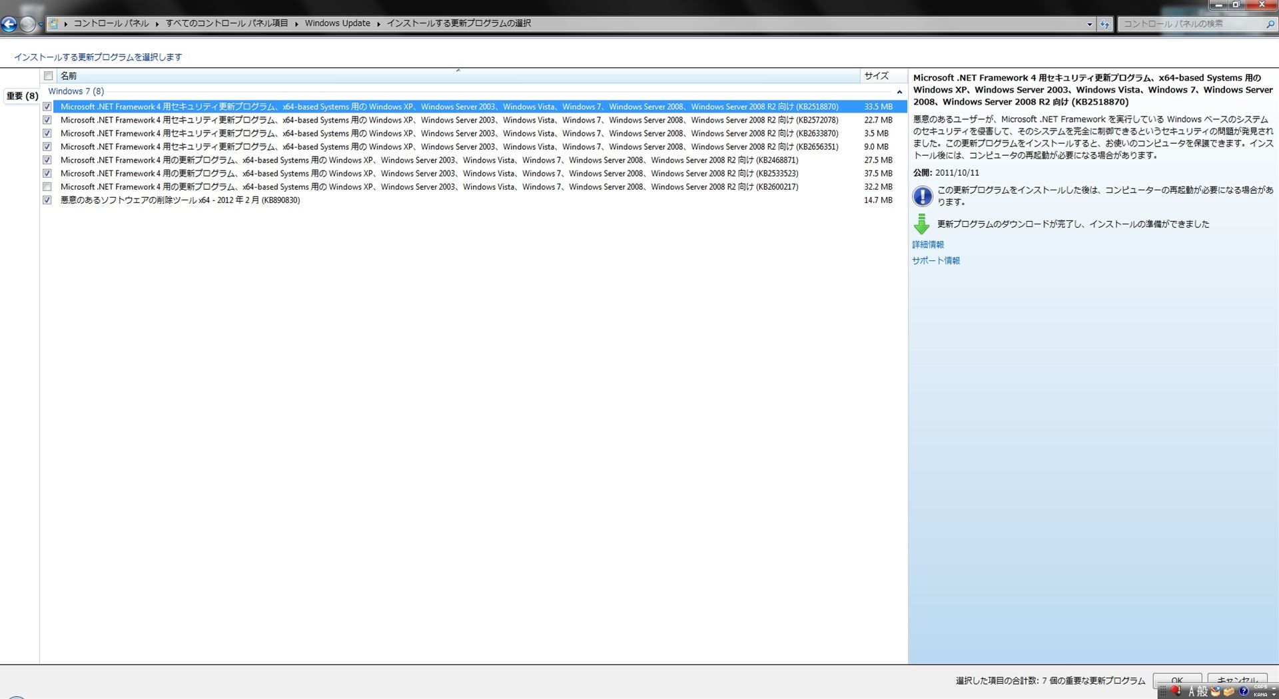Click the red IME language bar icon
Viewport: 1279px width, 699px height.
[1176, 691]
